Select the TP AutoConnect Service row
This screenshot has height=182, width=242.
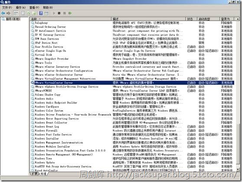[50, 31]
